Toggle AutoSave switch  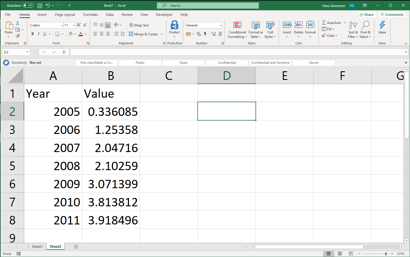[x=28, y=6]
